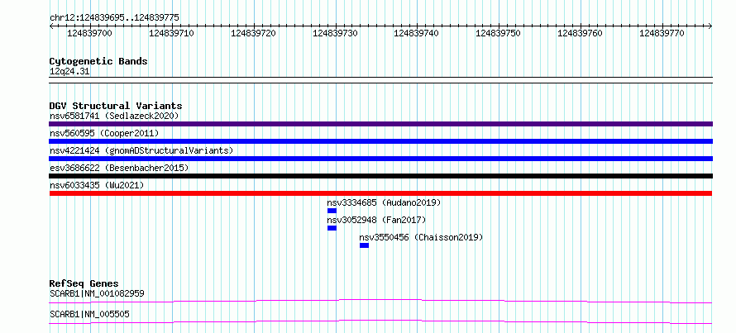Click the black esv3686622 variant bar
This screenshot has width=736, height=333.
coord(380,176)
